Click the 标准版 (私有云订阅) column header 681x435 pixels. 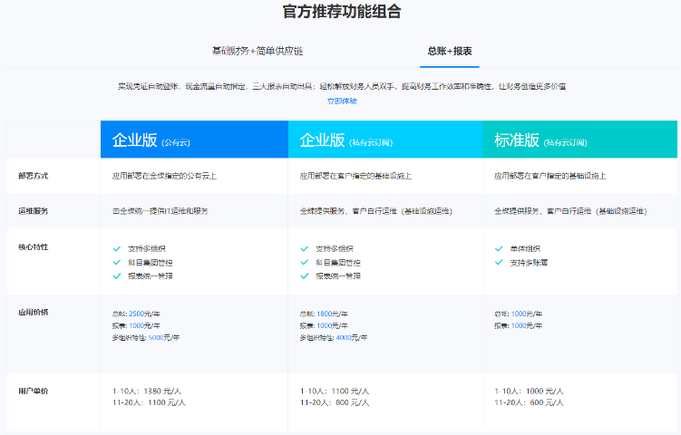pos(579,140)
